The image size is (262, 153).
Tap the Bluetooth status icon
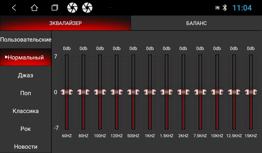click(x=225, y=8)
